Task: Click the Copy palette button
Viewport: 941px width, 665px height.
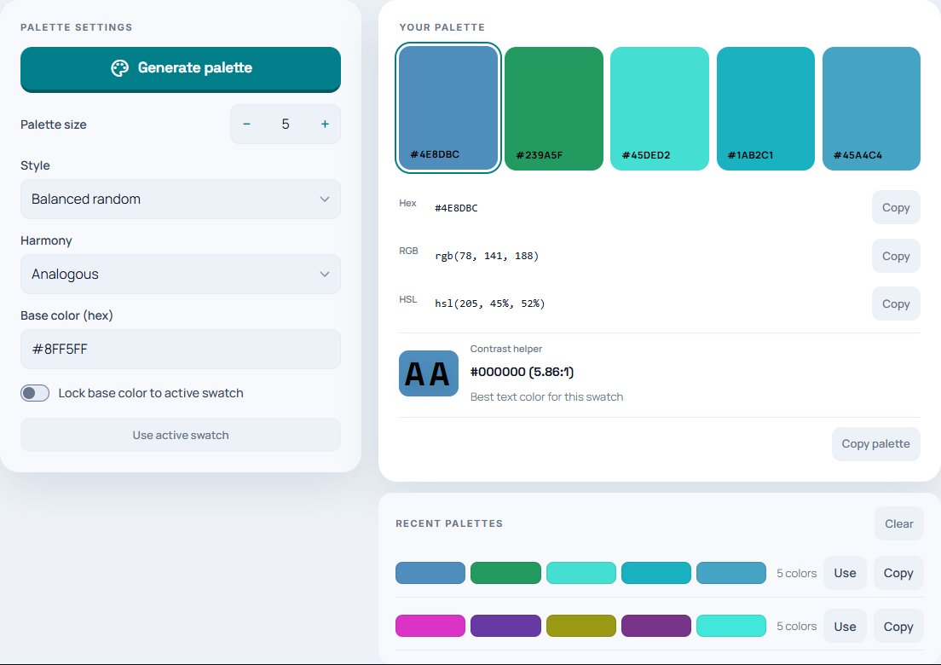Action: pos(876,444)
